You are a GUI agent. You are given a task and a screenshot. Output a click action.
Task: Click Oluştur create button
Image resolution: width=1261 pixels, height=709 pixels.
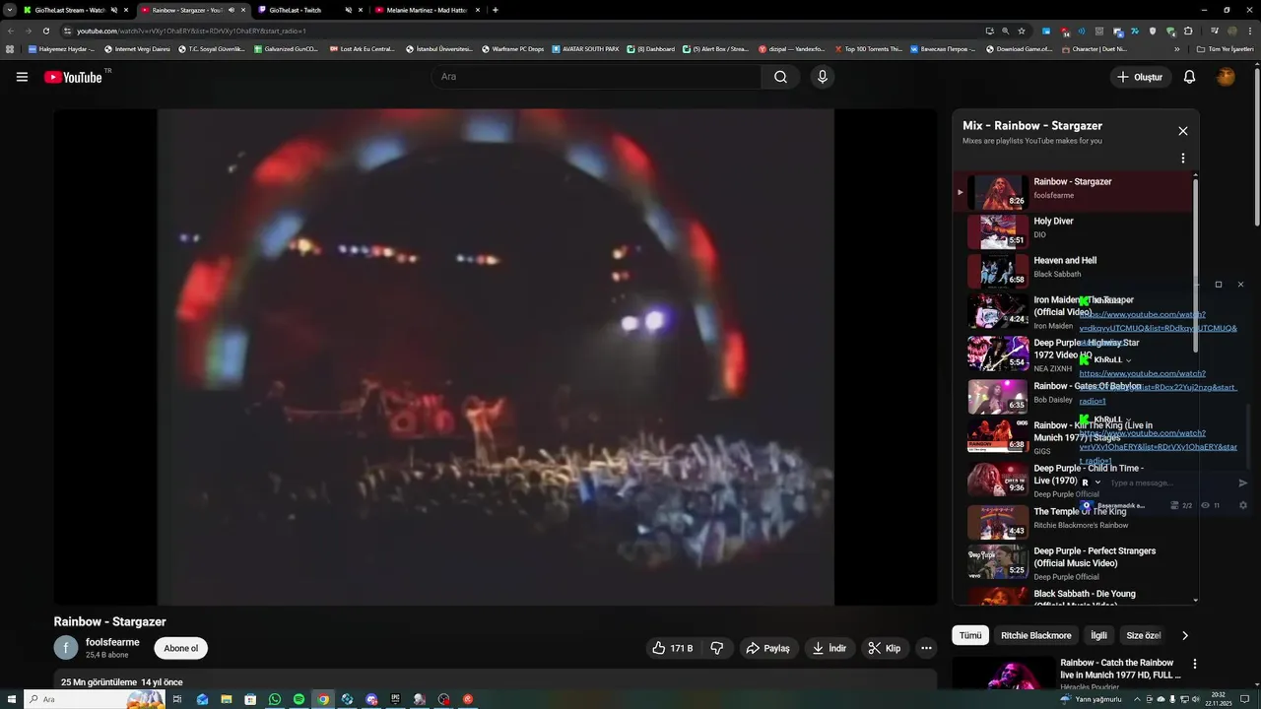(x=1141, y=77)
